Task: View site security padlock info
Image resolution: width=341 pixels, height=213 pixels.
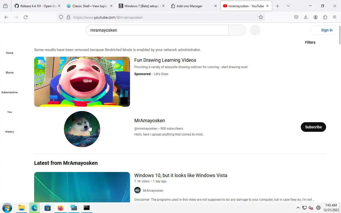Action: click(68, 17)
